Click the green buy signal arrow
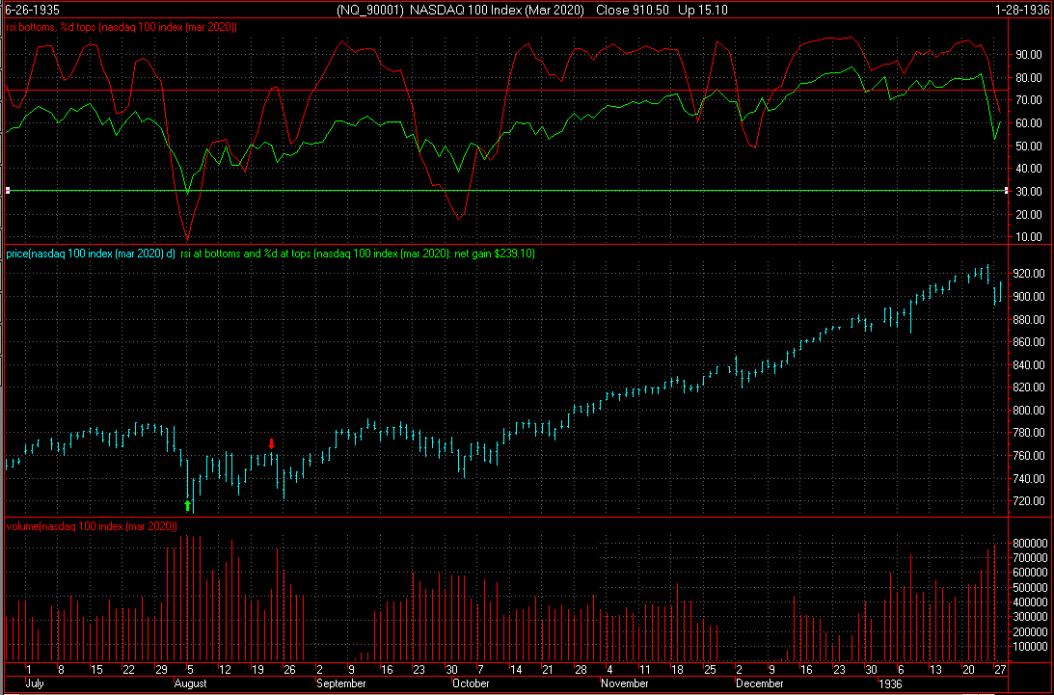This screenshot has height=695, width=1054. [187, 504]
